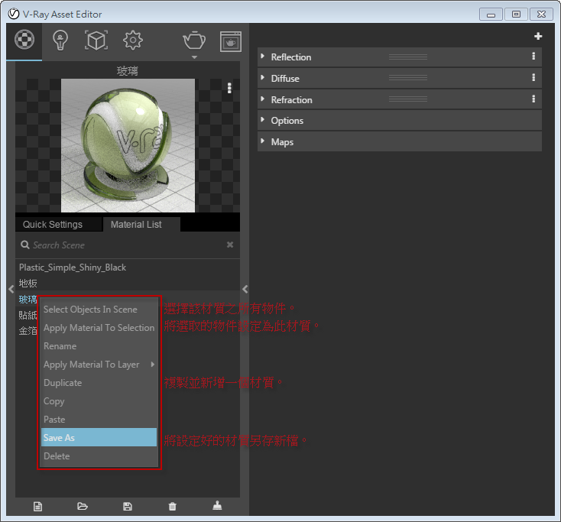Click the add new material icon at bottom
The image size is (561, 522).
click(x=37, y=506)
